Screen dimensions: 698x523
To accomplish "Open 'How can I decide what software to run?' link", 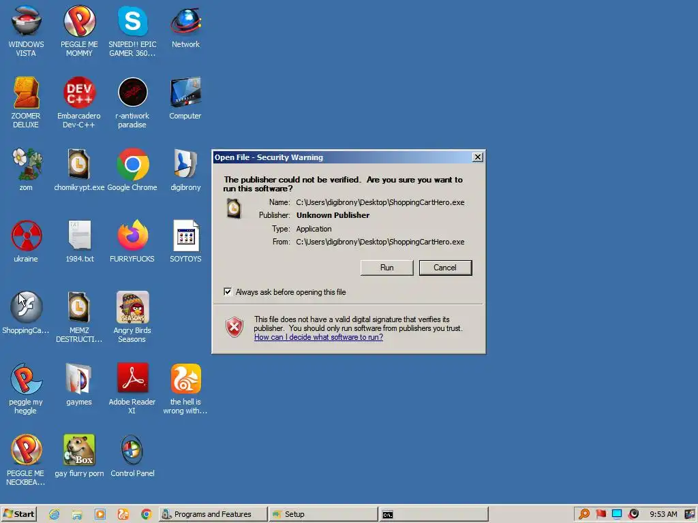I will pos(318,337).
